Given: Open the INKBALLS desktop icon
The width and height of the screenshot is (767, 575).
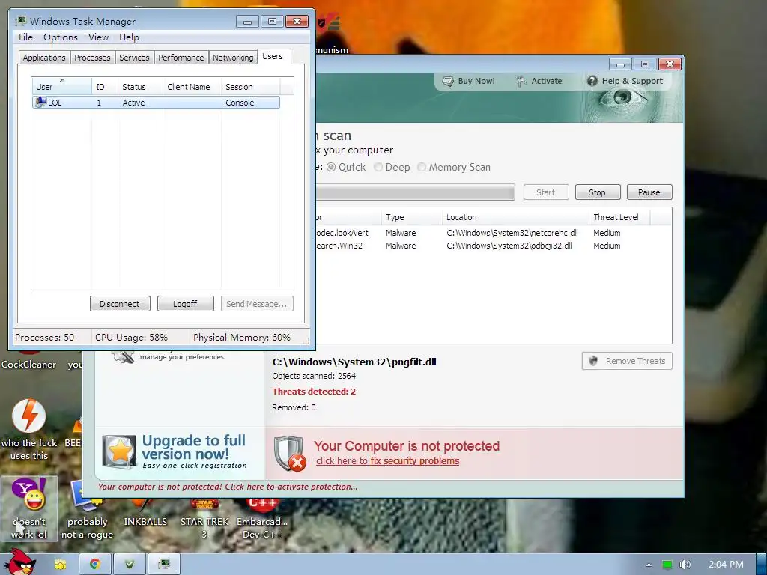Looking at the screenshot, I should (145, 512).
